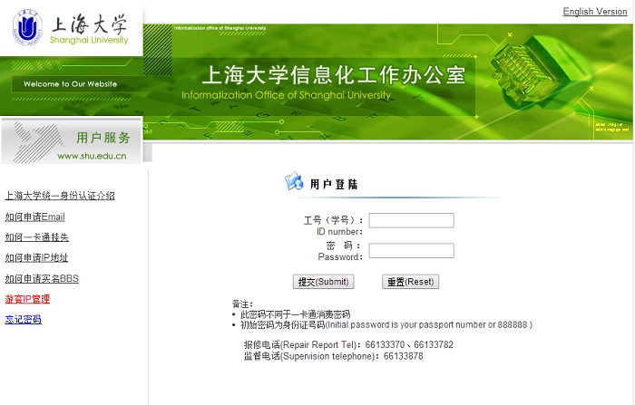This screenshot has width=635, height=405.
Task: Click the Shanghai University logo emblem
Action: tap(27, 27)
